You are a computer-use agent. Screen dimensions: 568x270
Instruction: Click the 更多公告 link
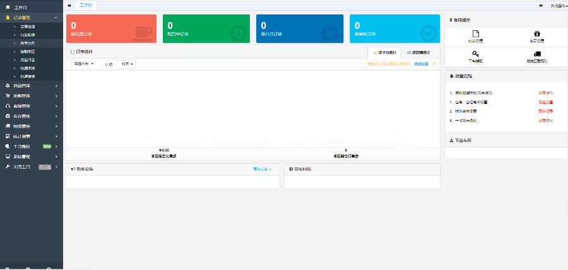263,169
